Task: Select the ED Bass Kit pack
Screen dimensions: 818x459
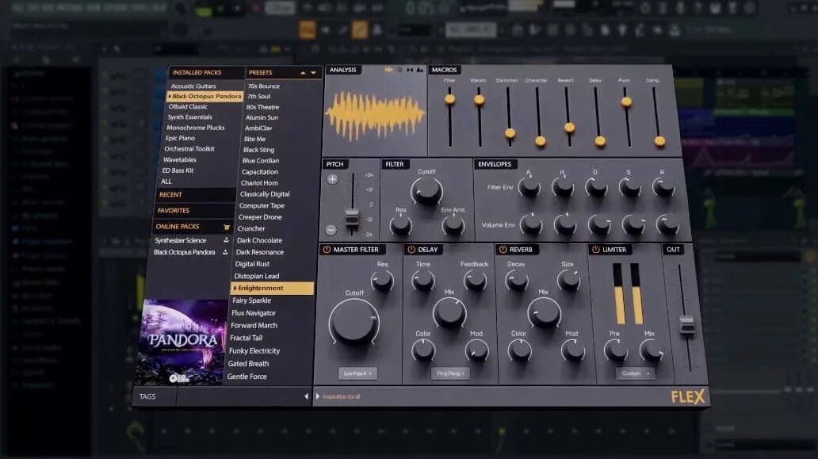Action: [x=178, y=170]
